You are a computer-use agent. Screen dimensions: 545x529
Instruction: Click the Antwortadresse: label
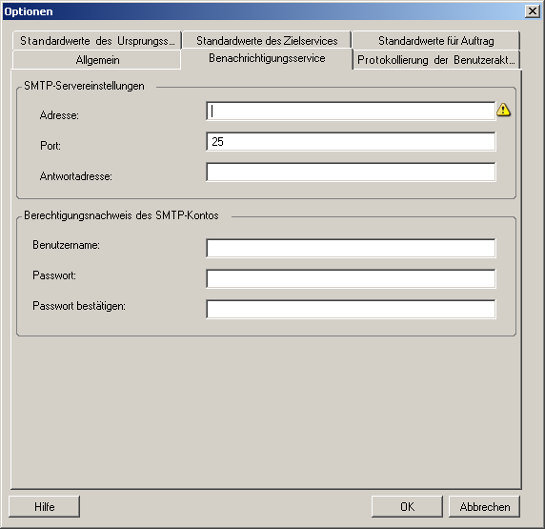[76, 176]
